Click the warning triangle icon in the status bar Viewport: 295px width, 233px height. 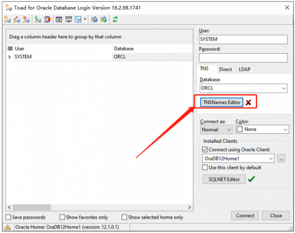click(8, 227)
